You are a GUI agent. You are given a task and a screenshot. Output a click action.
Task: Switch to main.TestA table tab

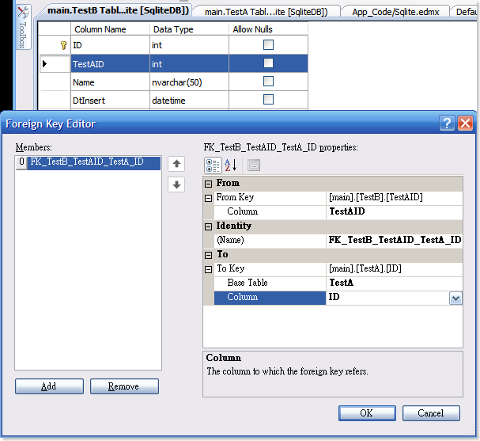266,12
